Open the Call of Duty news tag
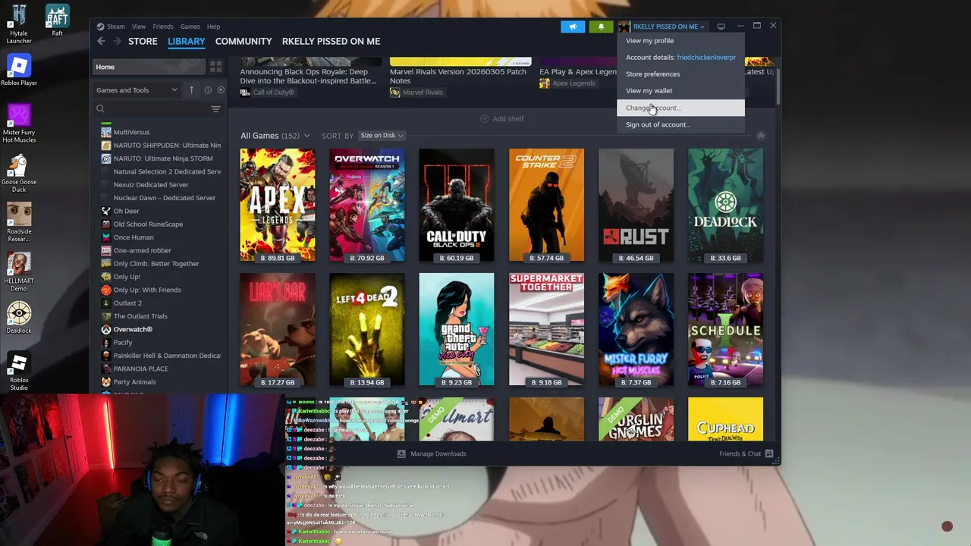 267,93
